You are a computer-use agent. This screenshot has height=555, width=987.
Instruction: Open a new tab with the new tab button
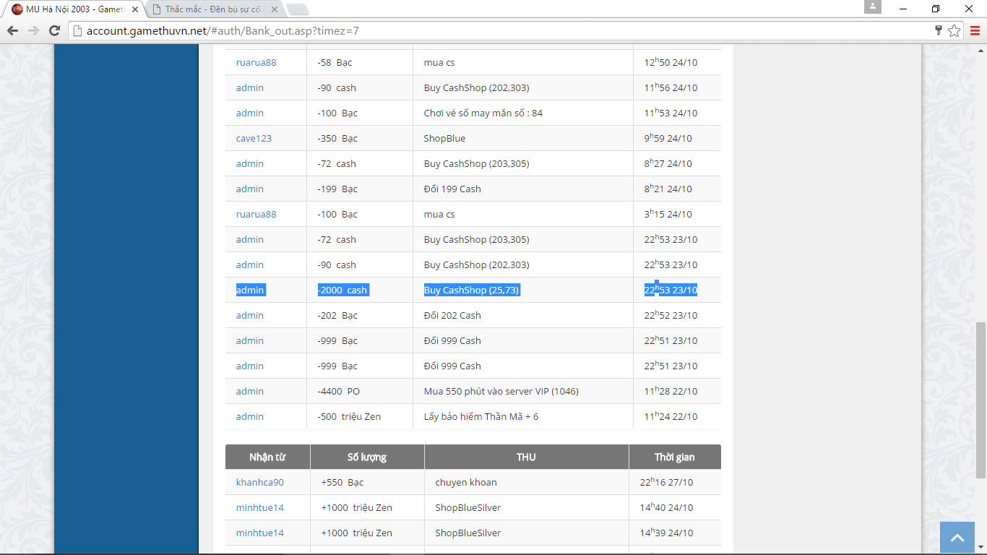tap(297, 9)
